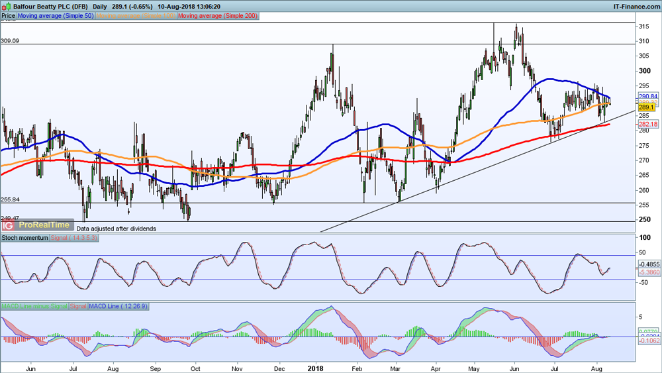662x373 pixels.
Task: Click the 10-Aug-2018 13:06:20 timestamp
Action: (x=189, y=7)
